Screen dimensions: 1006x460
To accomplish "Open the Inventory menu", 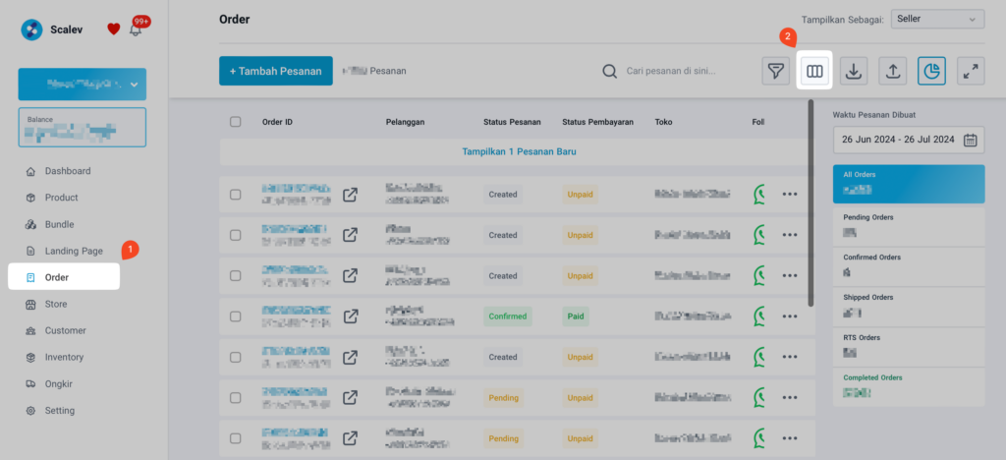I will 64,357.
